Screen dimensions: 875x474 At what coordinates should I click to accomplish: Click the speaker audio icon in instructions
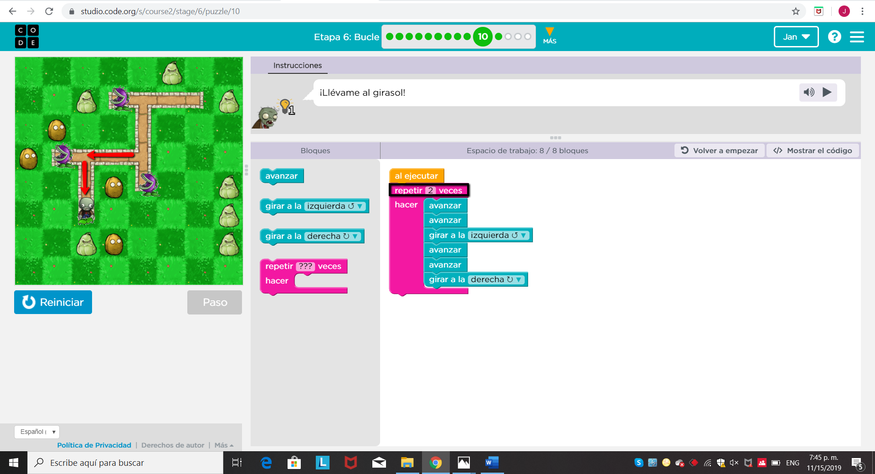coord(809,93)
